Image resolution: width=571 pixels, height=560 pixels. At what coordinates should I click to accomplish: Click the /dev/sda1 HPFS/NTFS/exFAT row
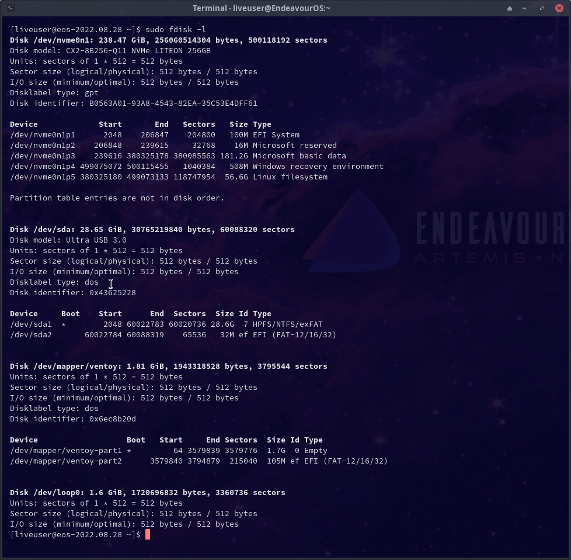coord(166,324)
